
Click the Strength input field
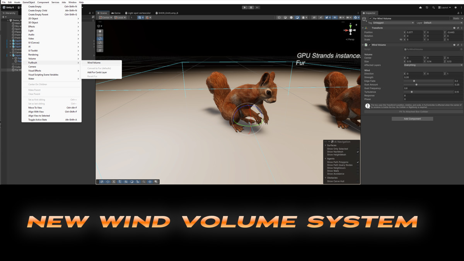[x=433, y=77]
